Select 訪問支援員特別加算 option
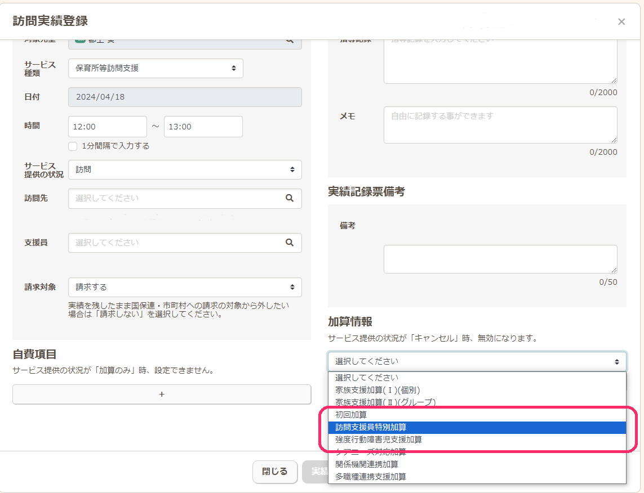Image resolution: width=644 pixels, height=493 pixels. point(371,427)
